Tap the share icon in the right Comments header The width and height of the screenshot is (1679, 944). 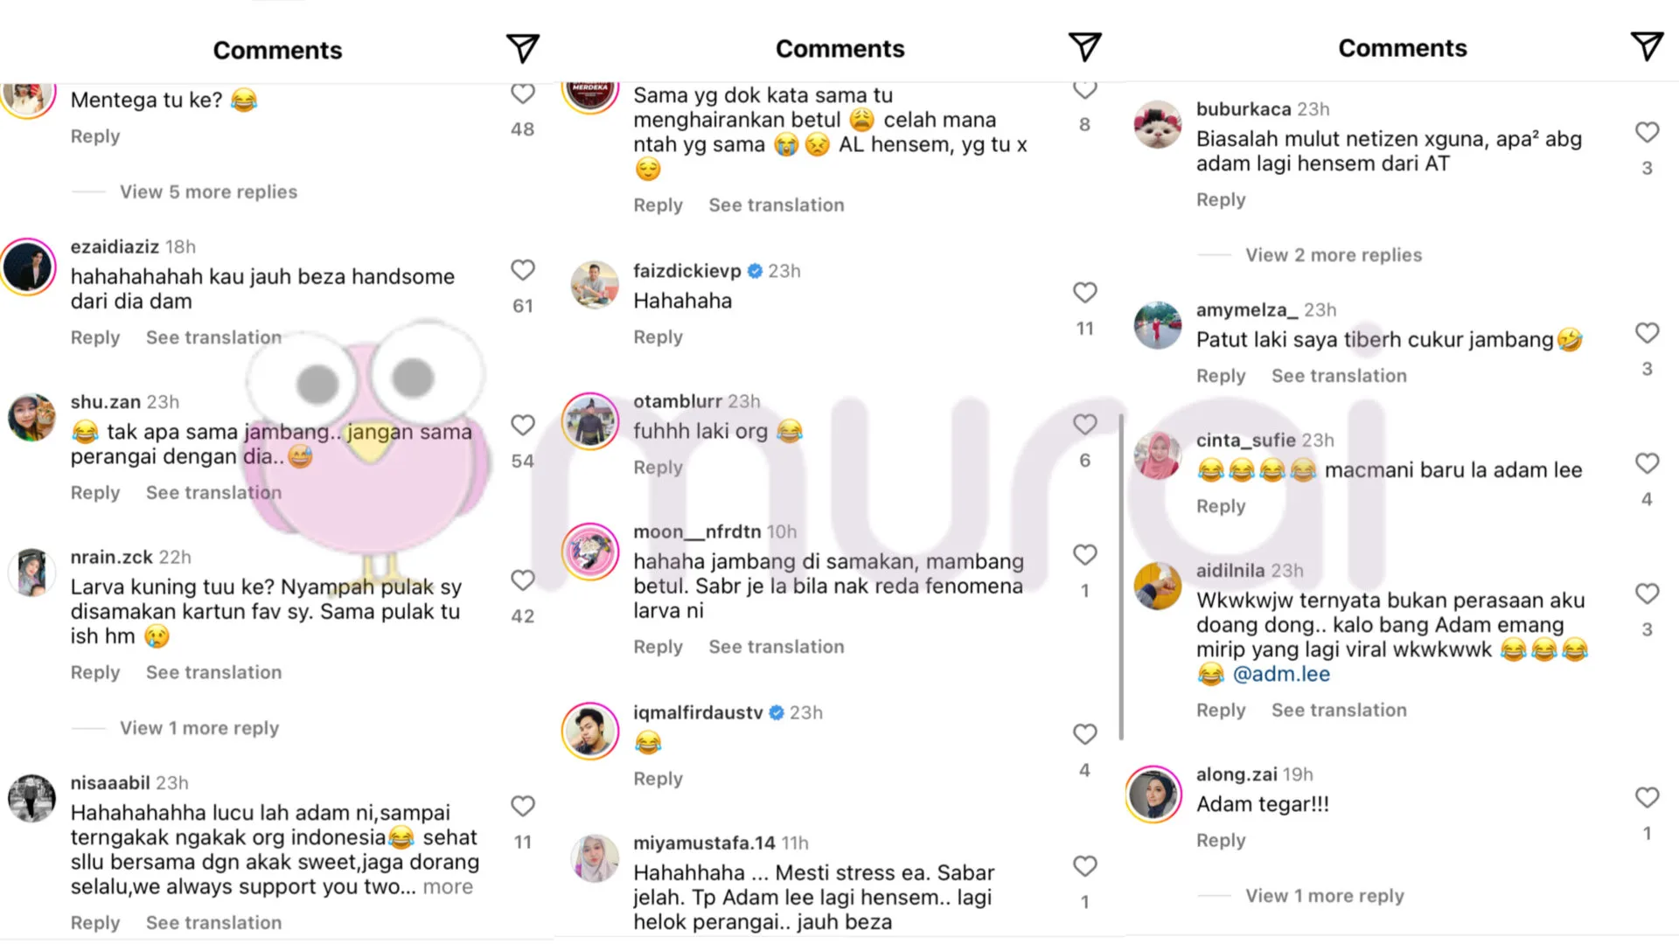pos(1647,46)
